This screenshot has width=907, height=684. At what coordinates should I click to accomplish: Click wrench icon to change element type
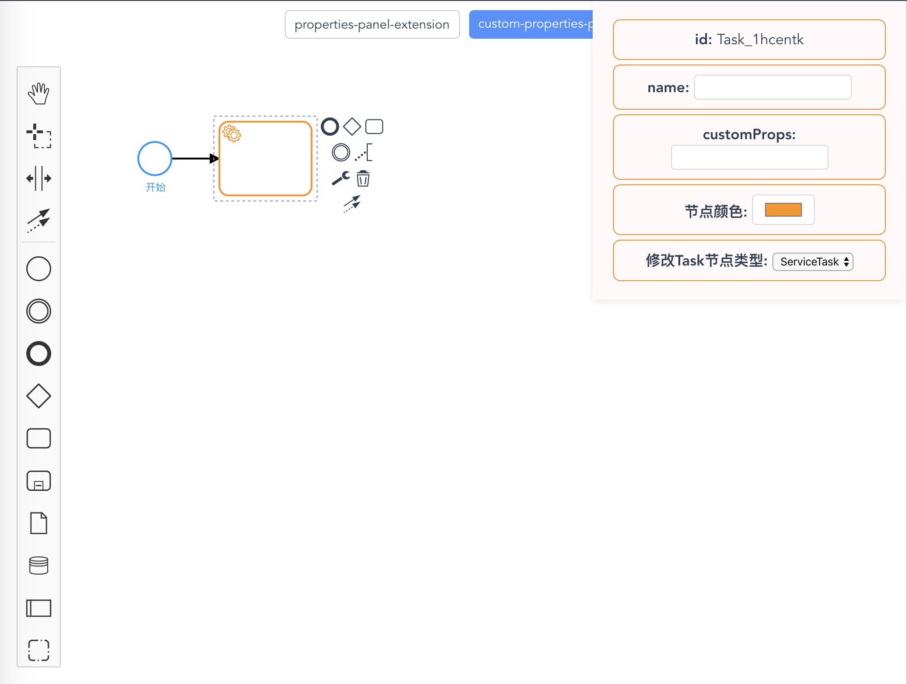[x=341, y=178]
